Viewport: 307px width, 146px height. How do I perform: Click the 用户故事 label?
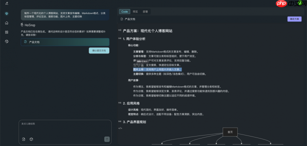tap(134, 80)
